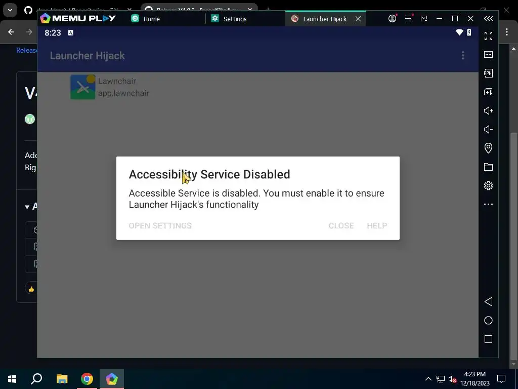
Task: Click the HELP button in dialog
Action: tap(377, 225)
